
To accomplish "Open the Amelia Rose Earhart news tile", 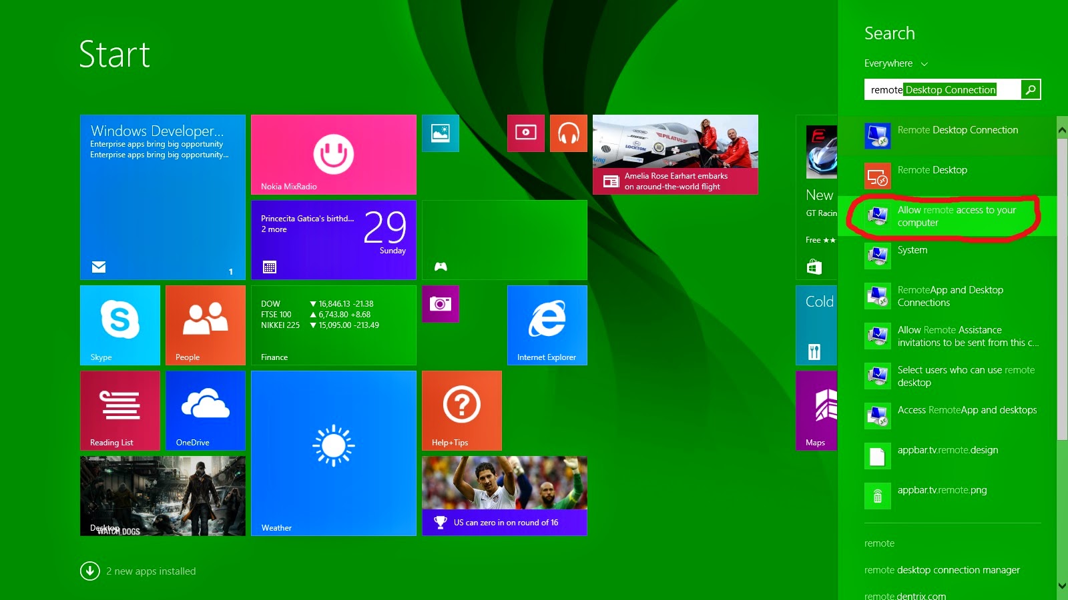I will [676, 155].
